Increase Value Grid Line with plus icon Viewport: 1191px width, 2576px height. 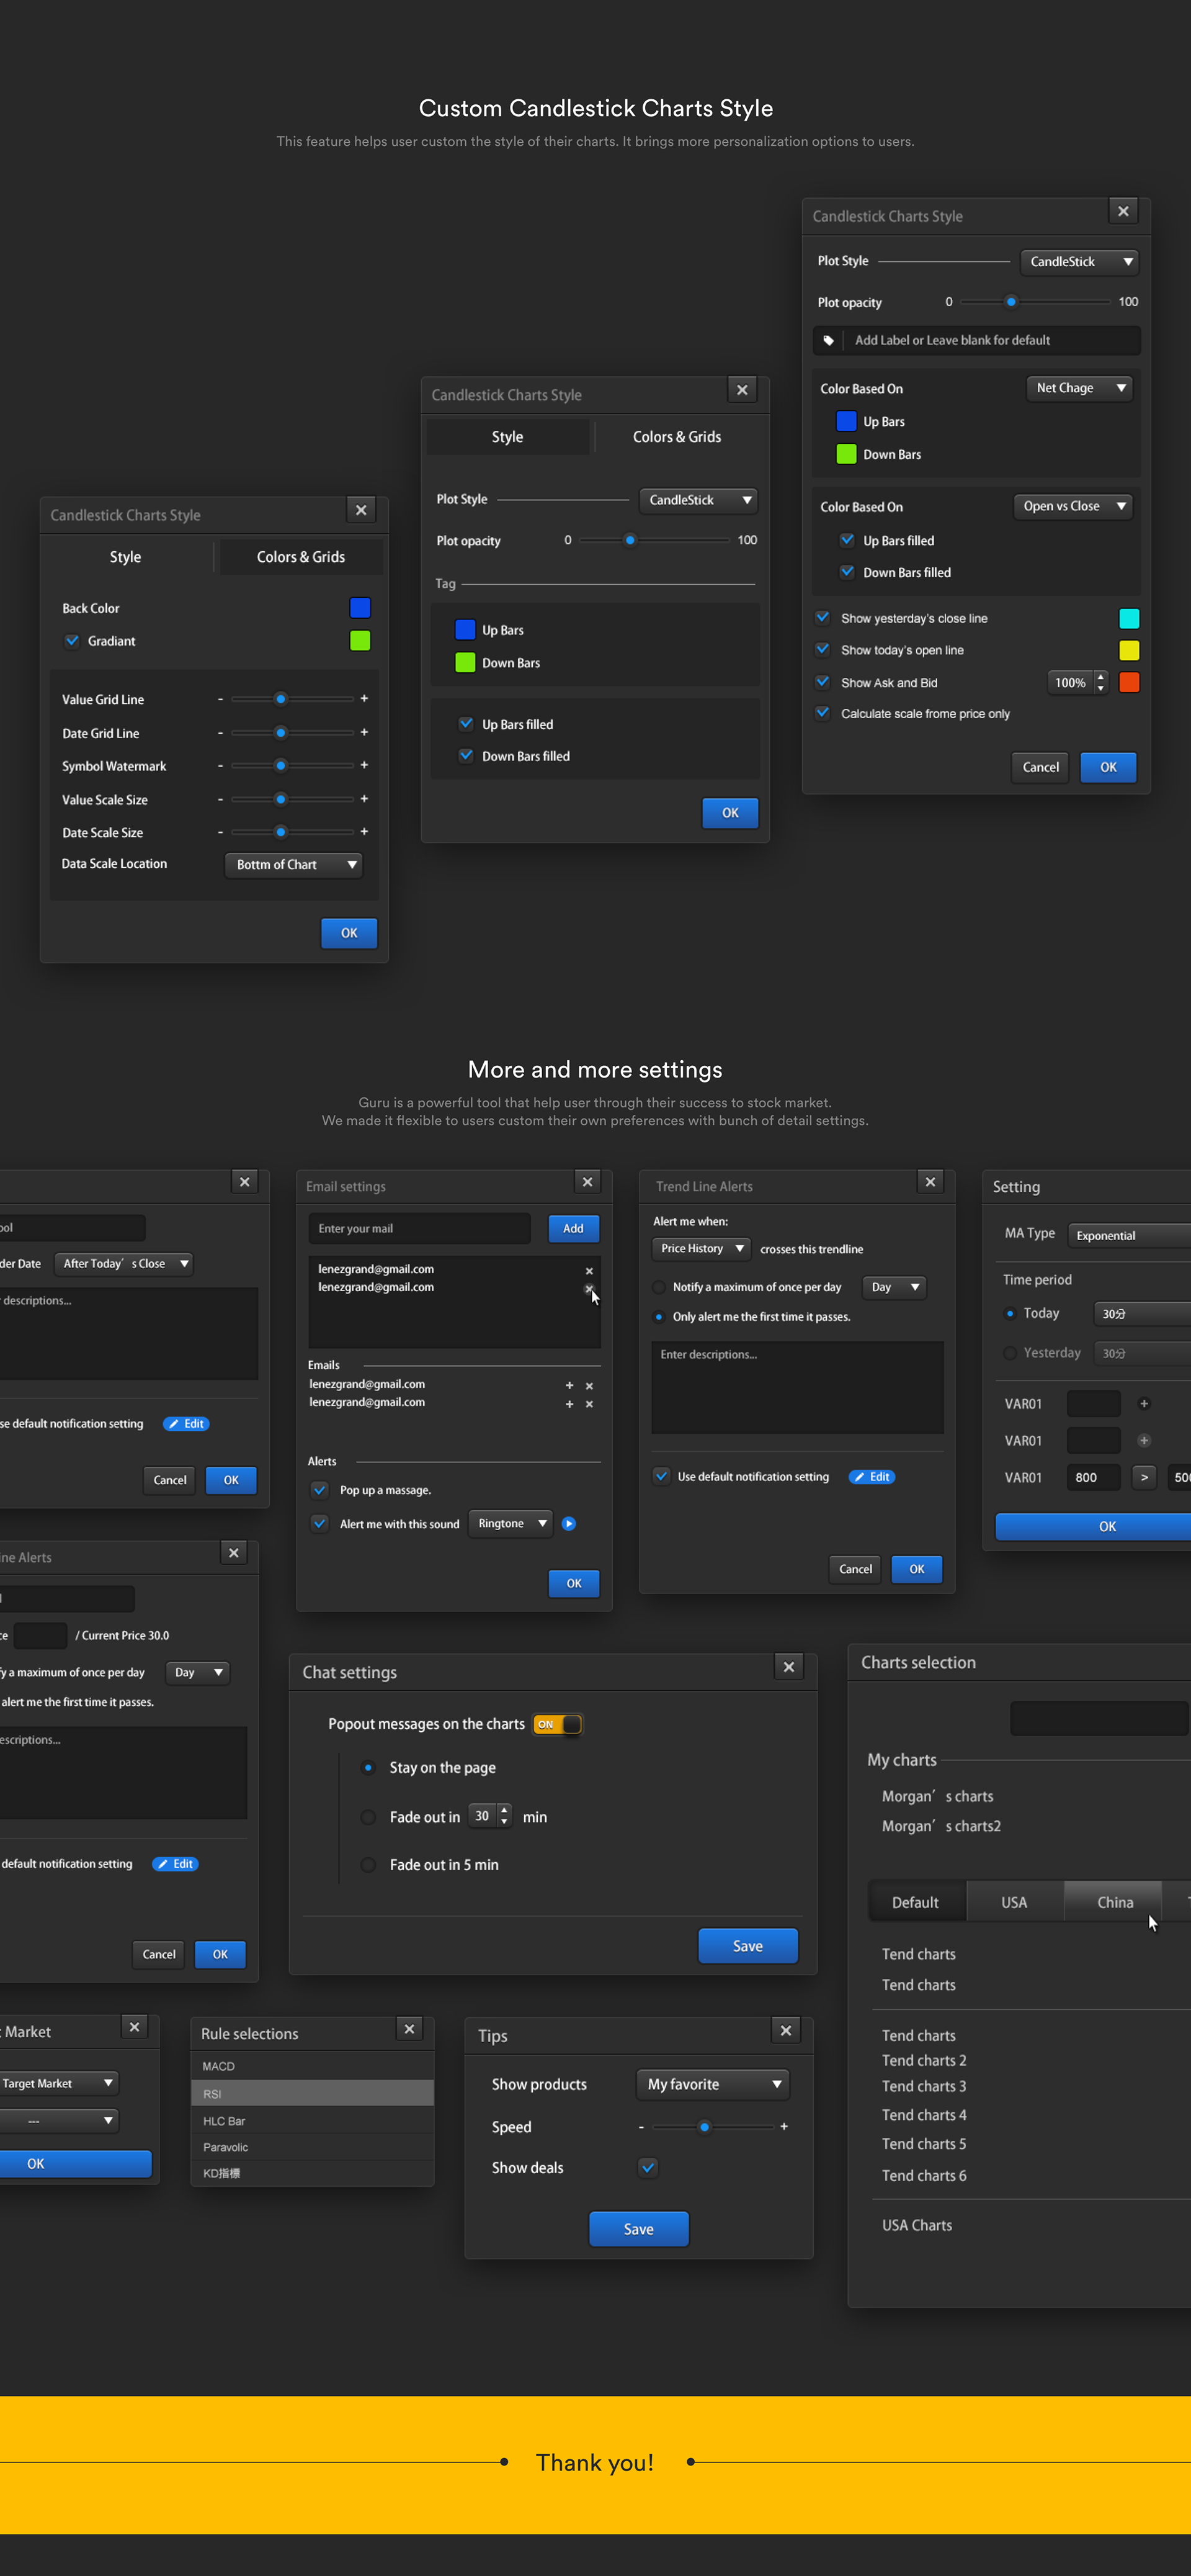point(364,699)
